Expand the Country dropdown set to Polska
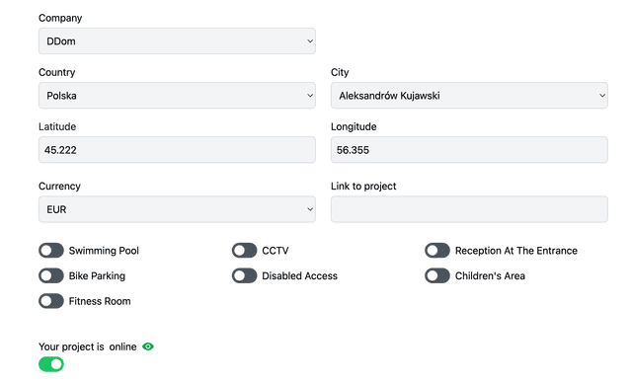The image size is (632, 383). pyautogui.click(x=177, y=96)
